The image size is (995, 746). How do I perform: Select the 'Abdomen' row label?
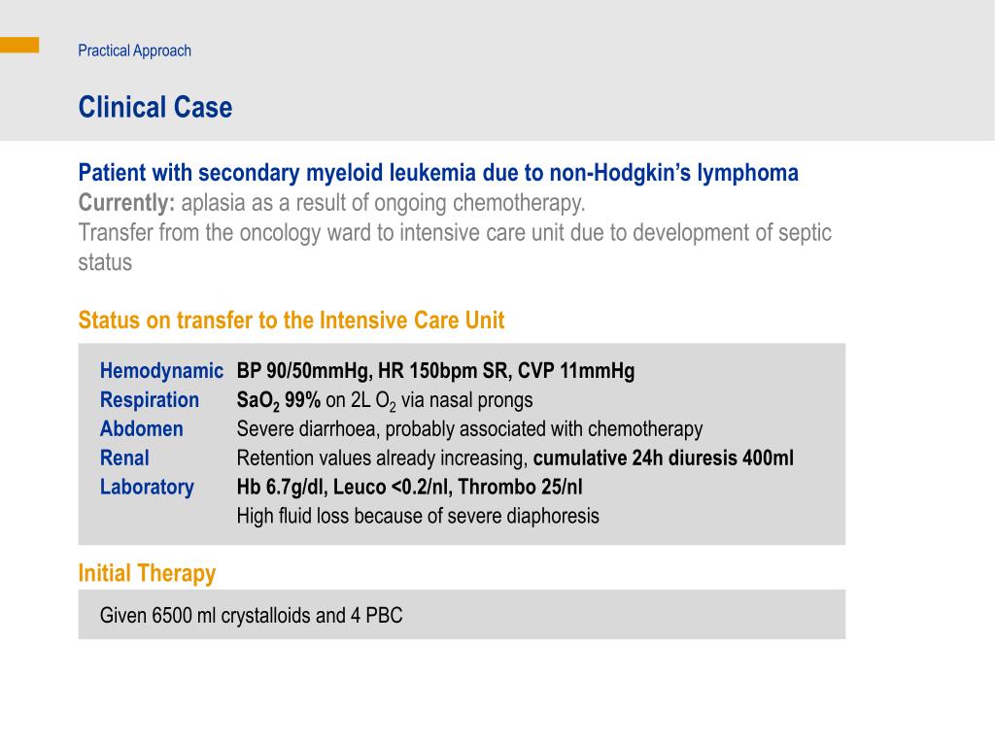click(142, 428)
